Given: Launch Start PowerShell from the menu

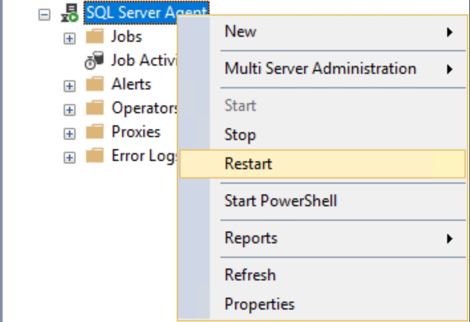Looking at the screenshot, I should [x=323, y=201].
